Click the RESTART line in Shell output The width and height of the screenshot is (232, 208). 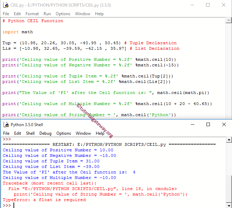point(109,144)
